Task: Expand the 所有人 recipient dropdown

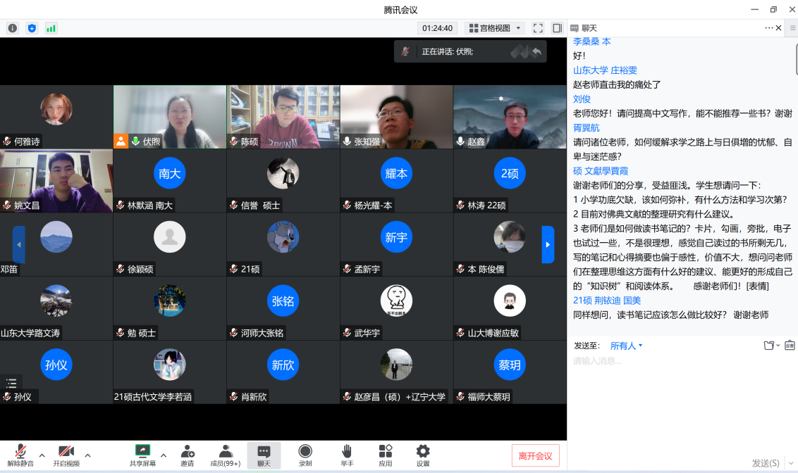Action: click(627, 346)
